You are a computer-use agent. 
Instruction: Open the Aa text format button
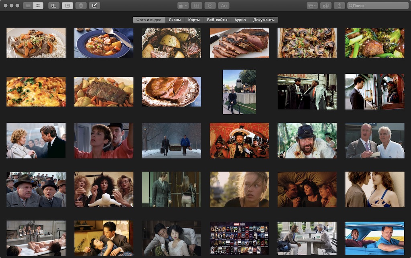click(224, 6)
